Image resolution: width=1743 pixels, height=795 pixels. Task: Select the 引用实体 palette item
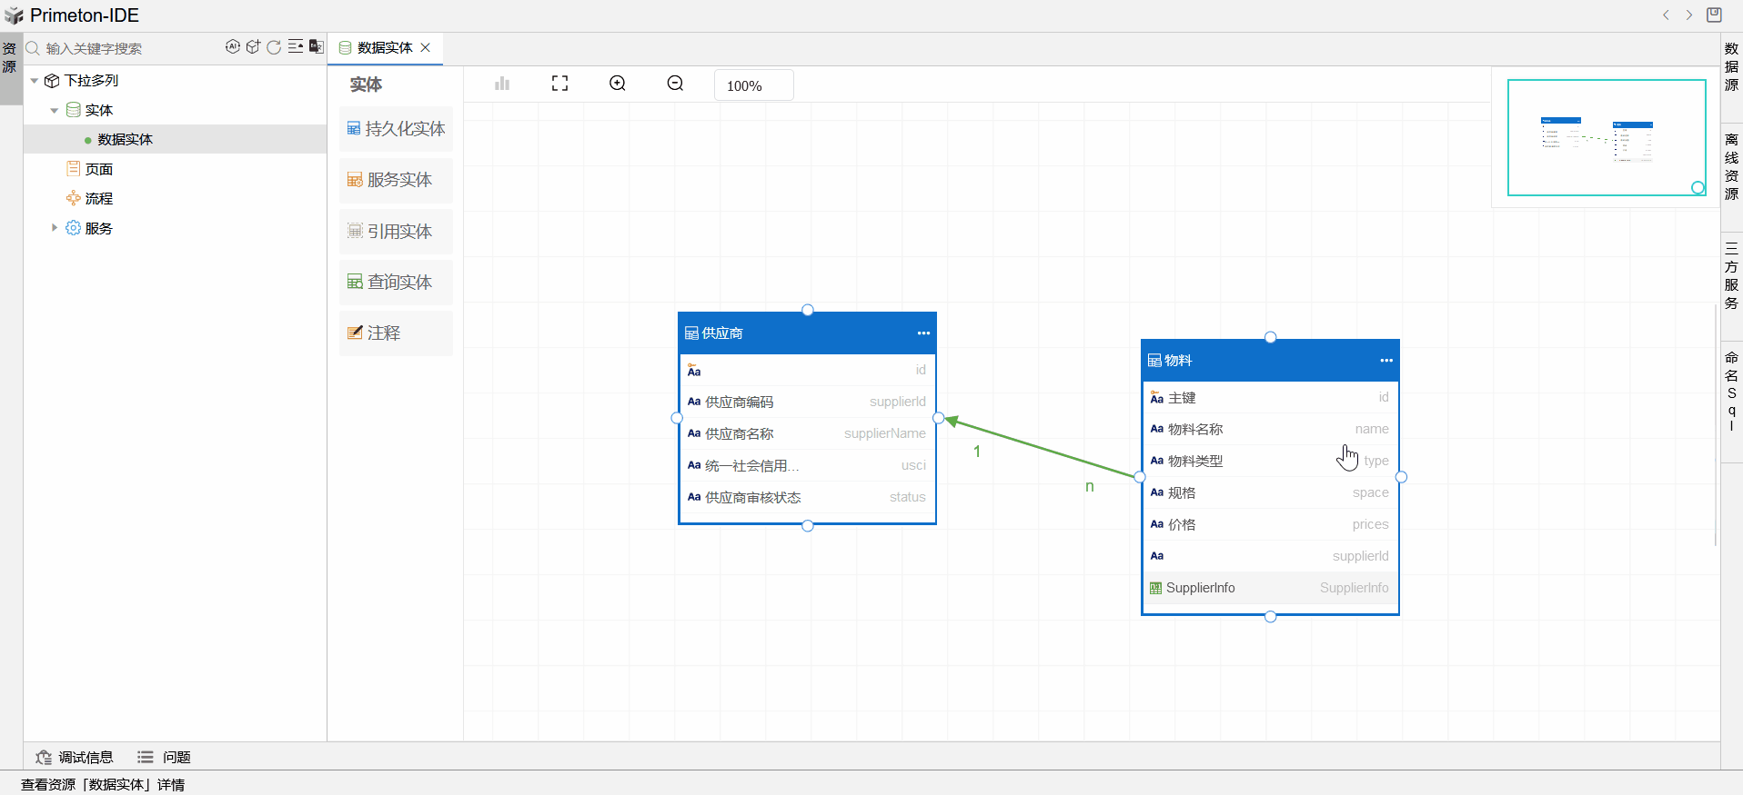point(396,232)
